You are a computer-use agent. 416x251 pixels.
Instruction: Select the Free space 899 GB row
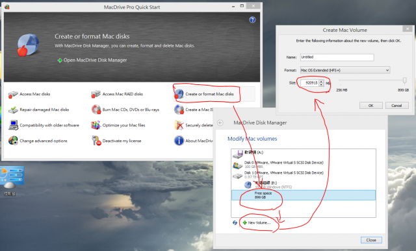[304, 195]
